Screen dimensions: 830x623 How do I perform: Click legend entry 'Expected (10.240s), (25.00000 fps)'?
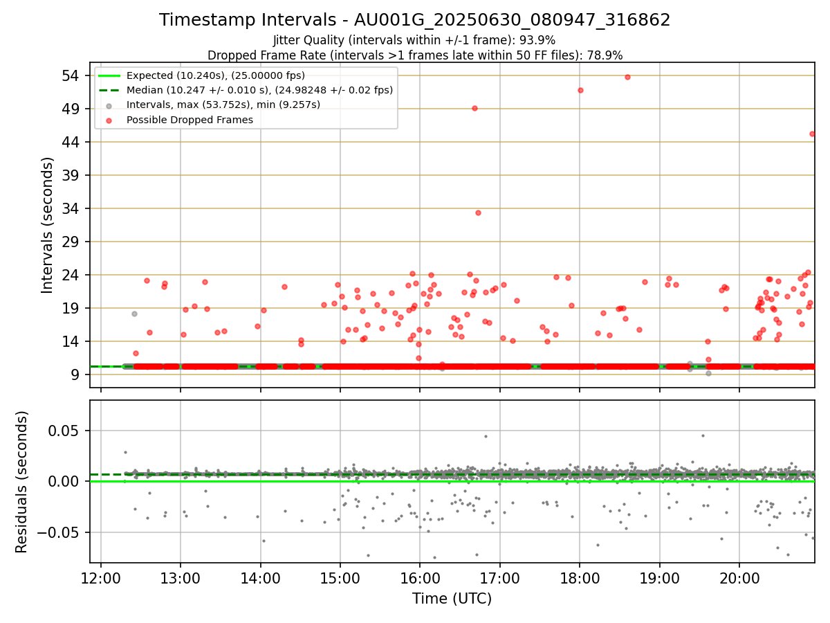coord(216,75)
